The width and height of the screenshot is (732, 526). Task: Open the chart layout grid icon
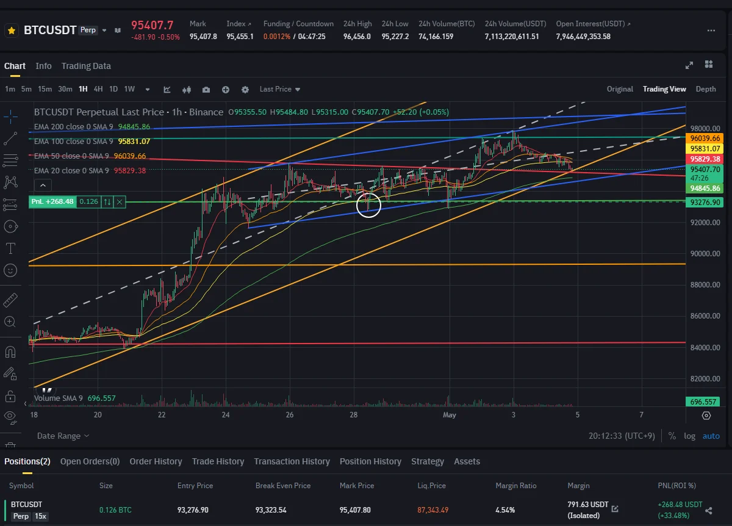point(709,64)
